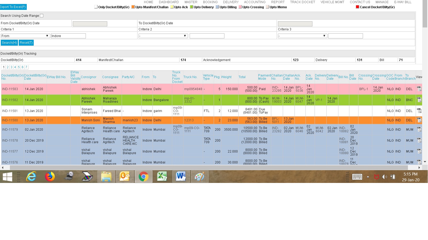Click the Reset(T) button

26,43
